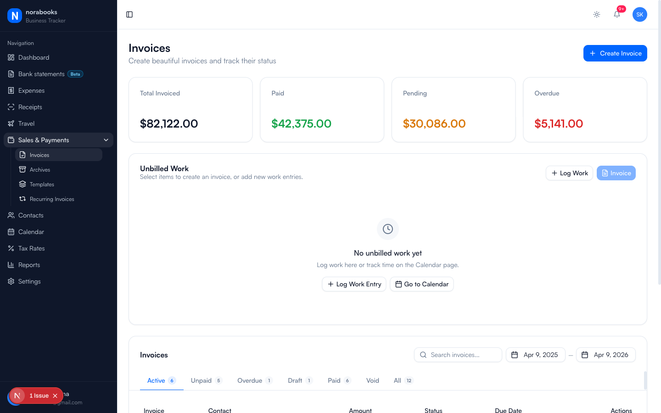Viewport: 661px width, 413px height.
Task: Toggle light/dark mode with the sun icon
Action: coord(596,14)
